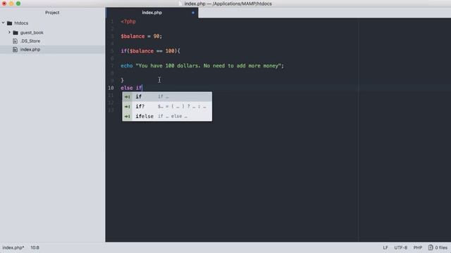
Task: Open guest_book folder entry
Action: click(x=32, y=33)
